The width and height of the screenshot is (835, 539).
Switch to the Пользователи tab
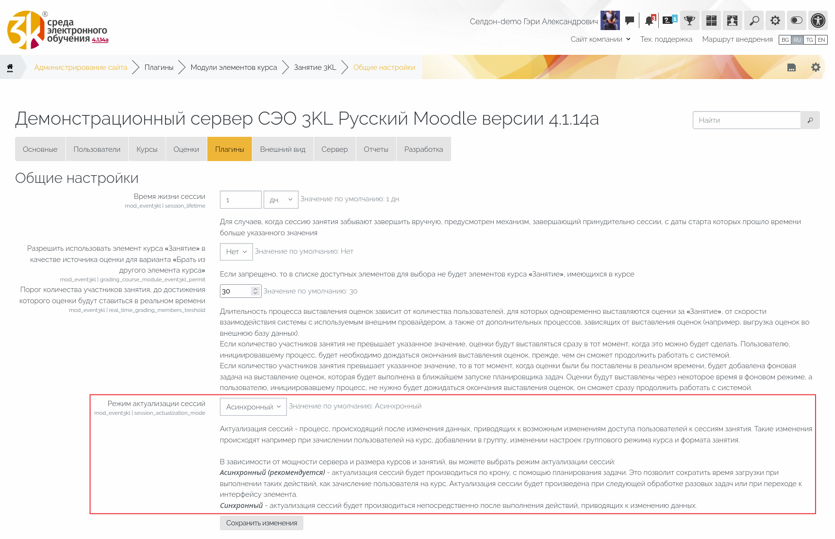pos(97,149)
